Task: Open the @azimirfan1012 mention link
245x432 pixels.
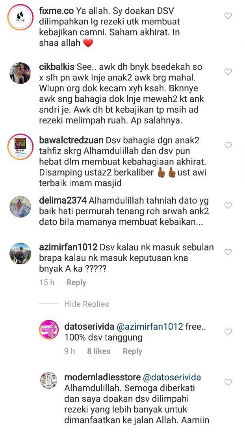Action: (x=150, y=327)
